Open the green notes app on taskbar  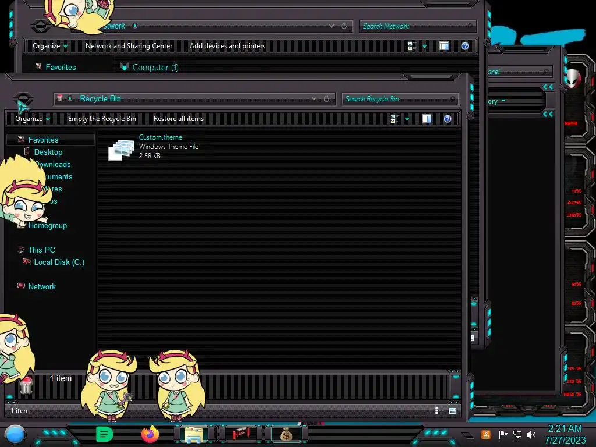(x=105, y=434)
